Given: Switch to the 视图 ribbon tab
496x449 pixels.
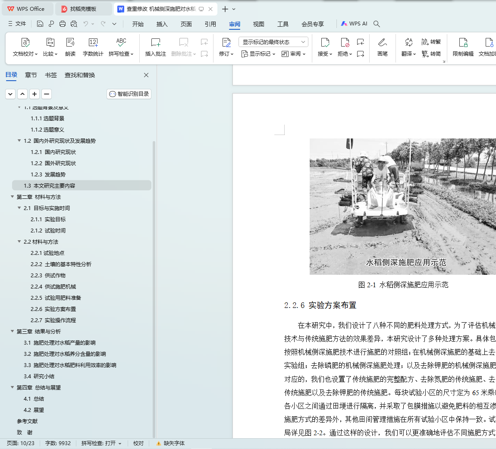Looking at the screenshot, I should tap(258, 24).
